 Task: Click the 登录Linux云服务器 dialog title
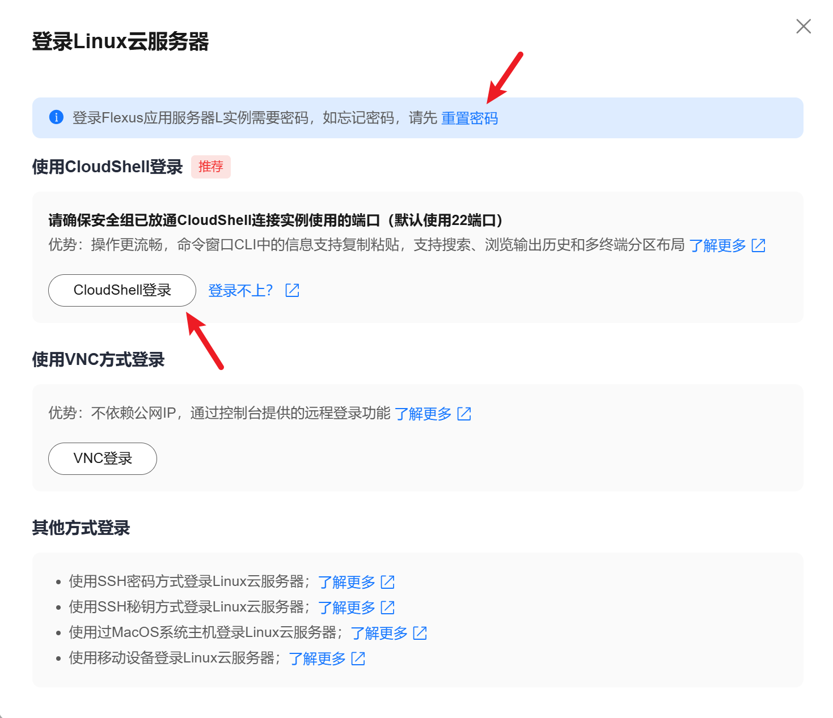(120, 41)
